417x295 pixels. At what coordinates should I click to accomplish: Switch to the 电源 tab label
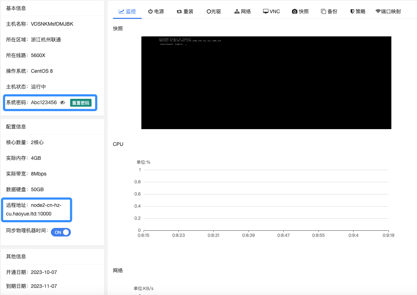coord(159,11)
